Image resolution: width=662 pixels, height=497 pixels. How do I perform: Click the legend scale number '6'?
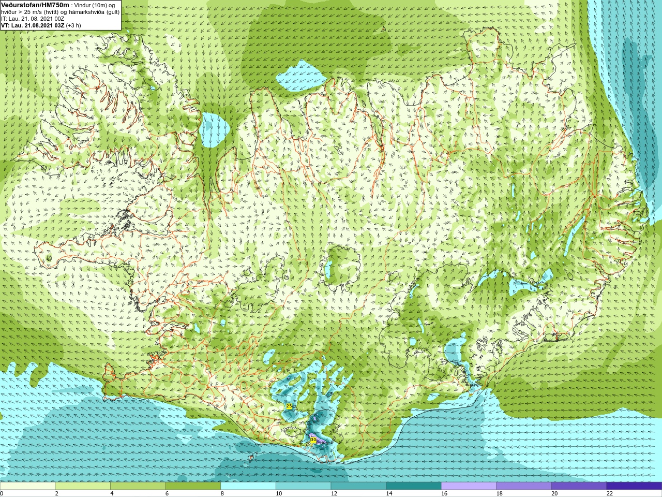pos(168,493)
